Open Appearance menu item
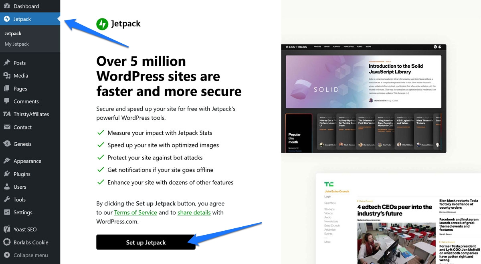Screen dimensions: 481x264 tap(30, 161)
